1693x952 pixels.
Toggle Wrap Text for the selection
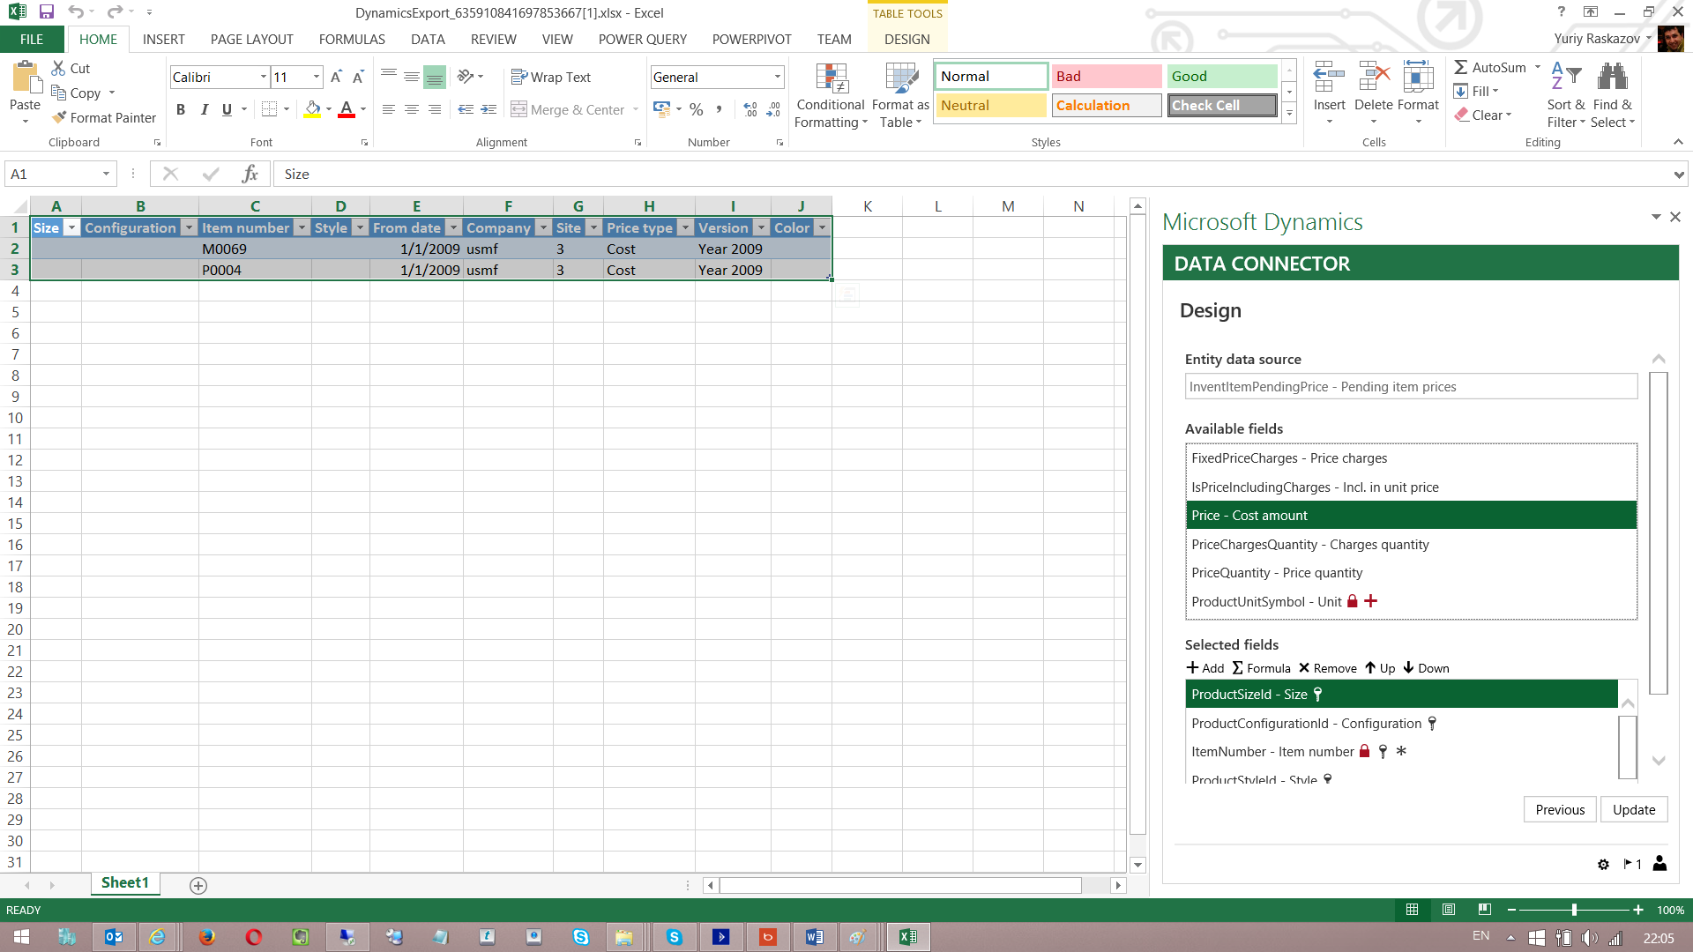point(550,77)
